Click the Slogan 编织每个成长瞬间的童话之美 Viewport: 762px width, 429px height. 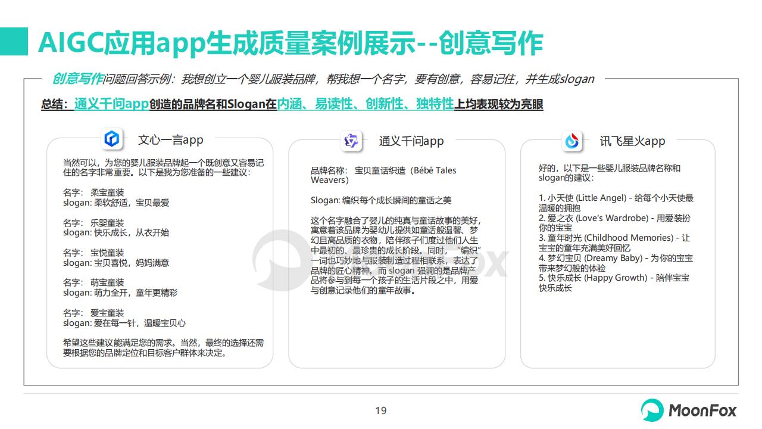click(381, 200)
